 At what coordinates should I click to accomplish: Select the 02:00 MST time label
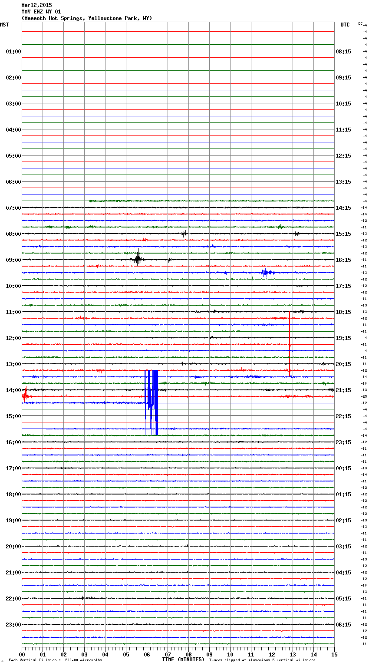[13, 78]
